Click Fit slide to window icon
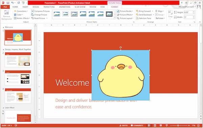The image size is (203, 128). (199, 126)
